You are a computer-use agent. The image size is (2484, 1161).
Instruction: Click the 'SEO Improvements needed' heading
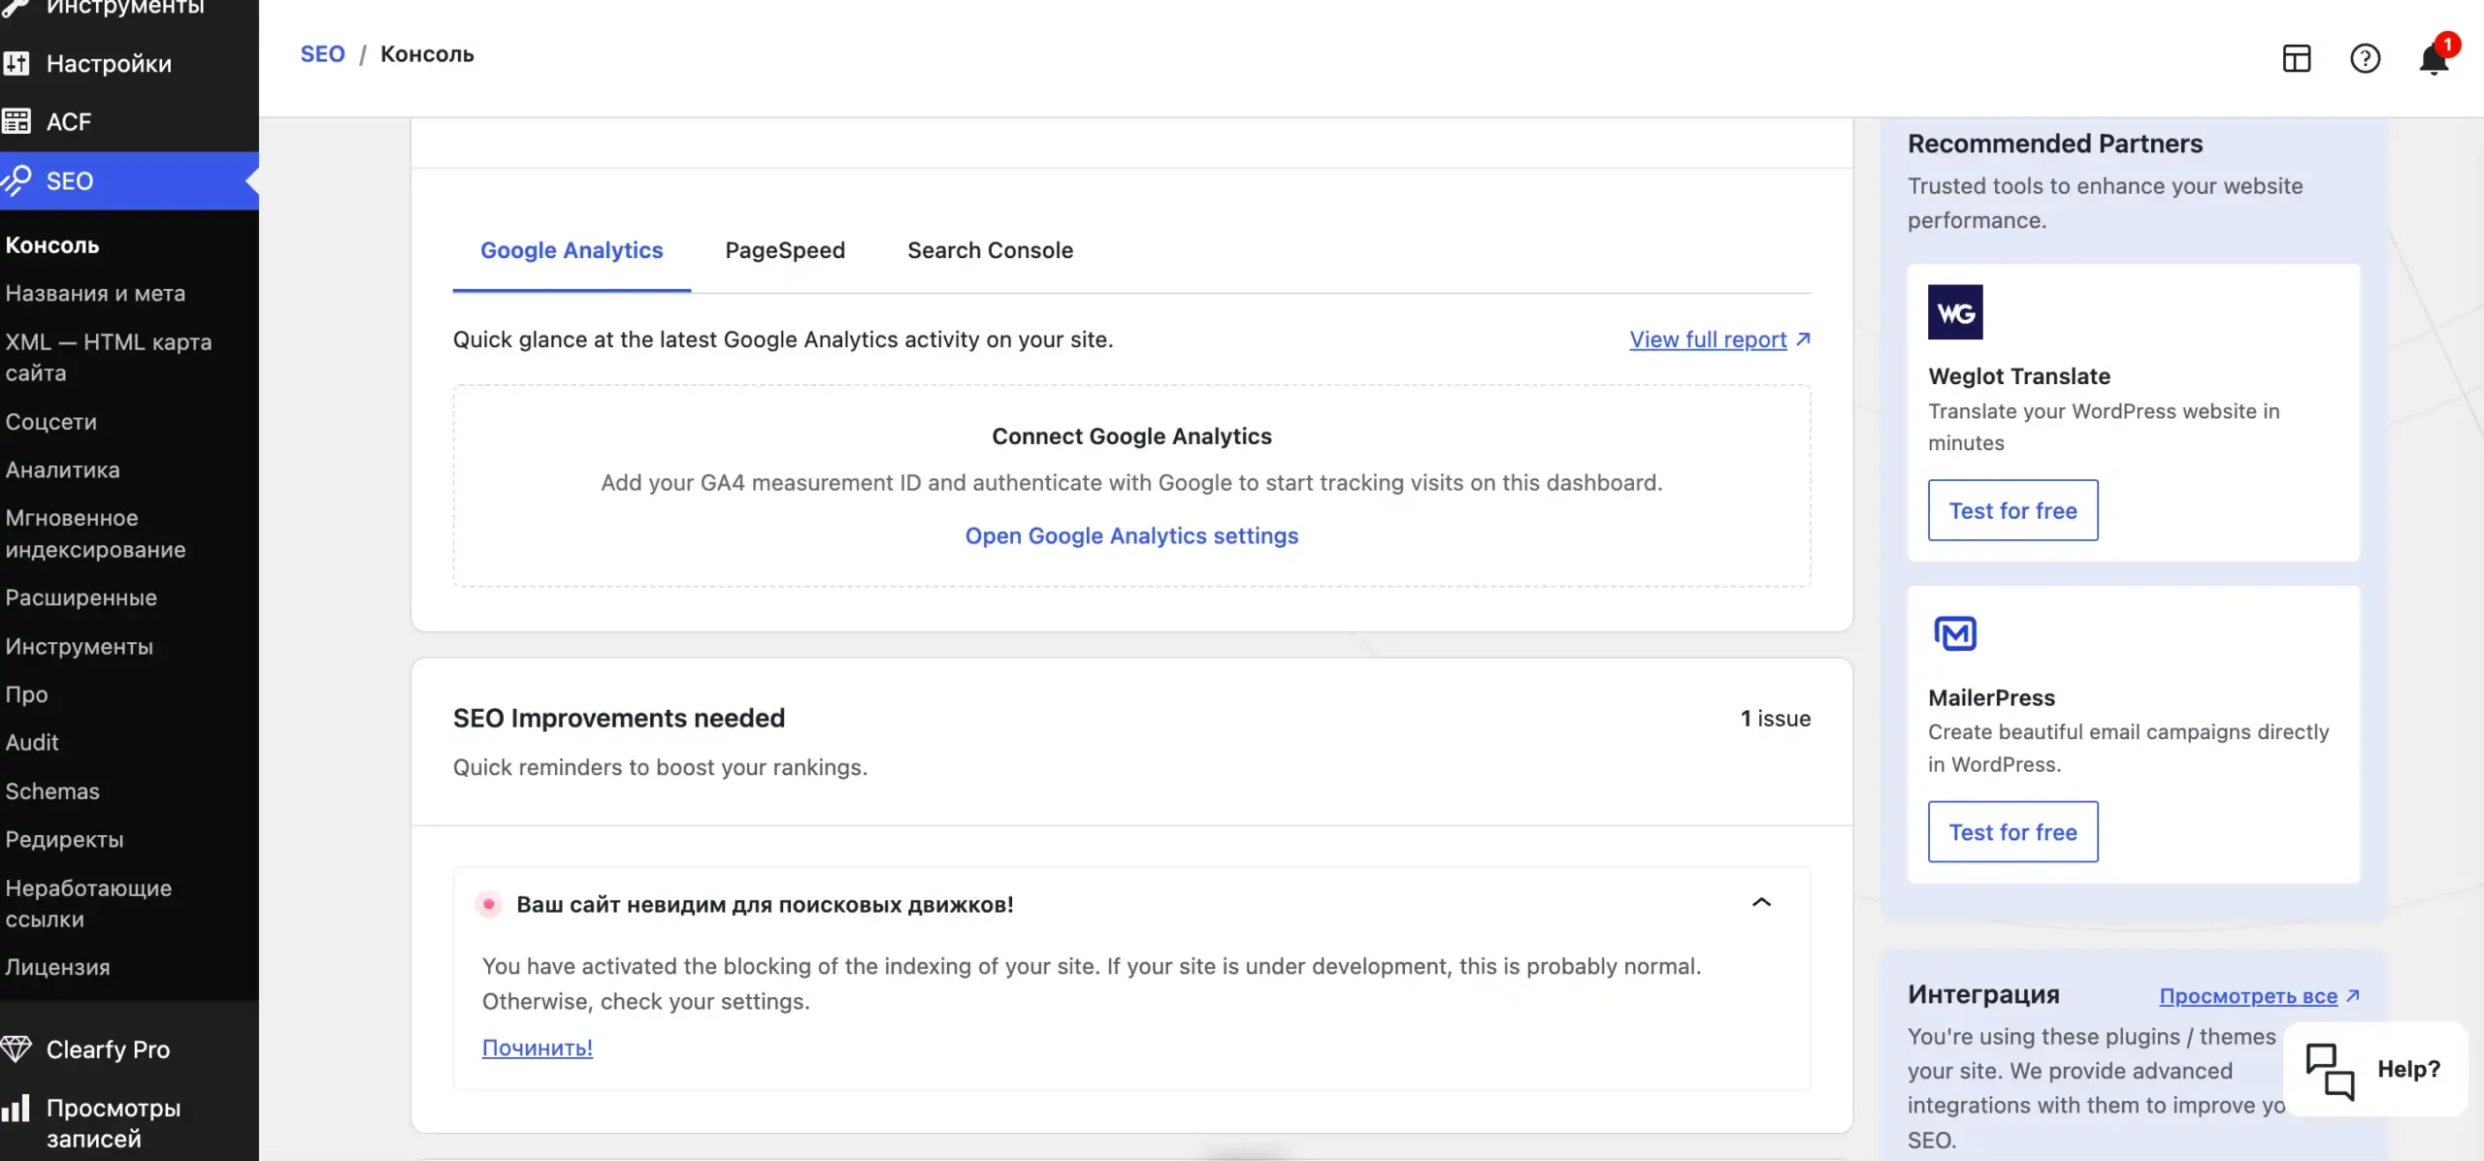618,718
